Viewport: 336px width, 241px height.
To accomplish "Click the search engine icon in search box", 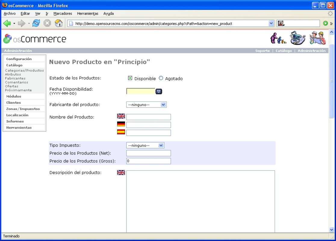I will click(281, 23).
